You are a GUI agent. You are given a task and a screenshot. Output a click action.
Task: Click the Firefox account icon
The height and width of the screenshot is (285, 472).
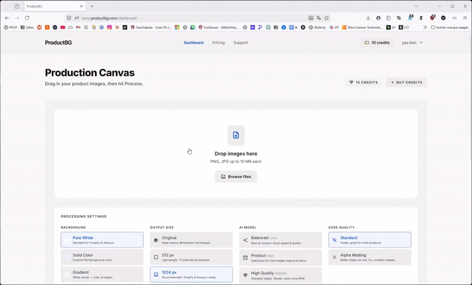[378, 18]
